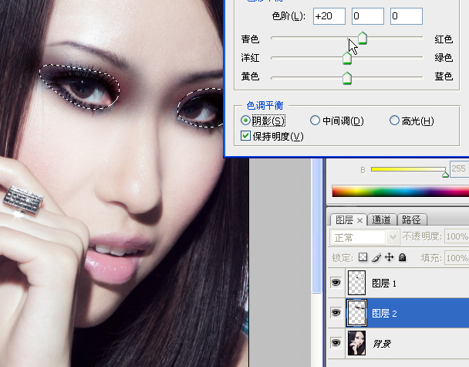The height and width of the screenshot is (367, 469).
Task: Click the magenta-green slider handle
Action: (x=346, y=59)
